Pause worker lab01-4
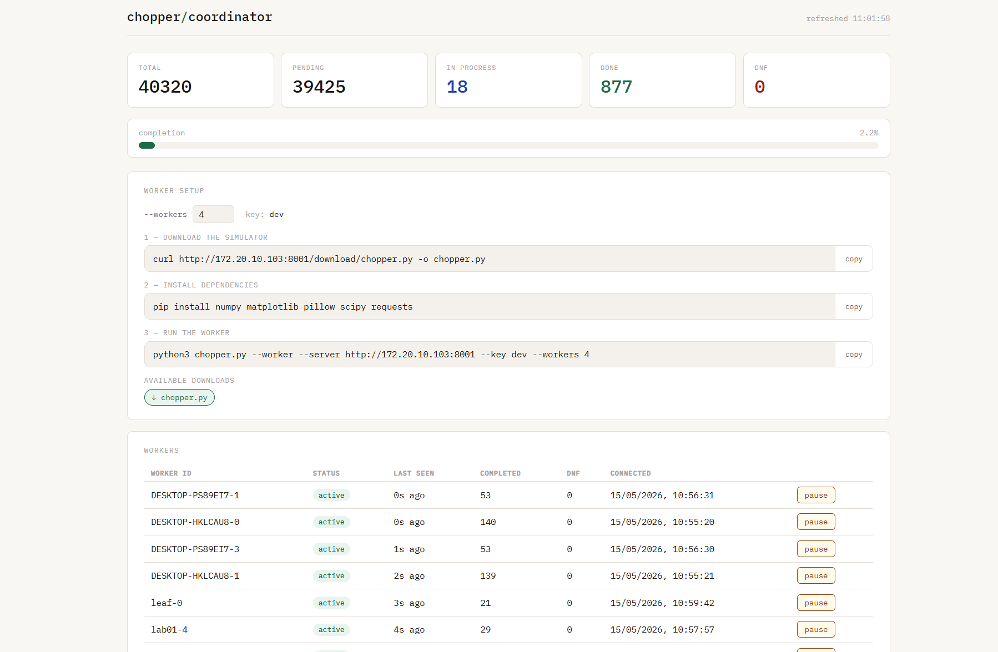The width and height of the screenshot is (998, 652). coord(816,629)
